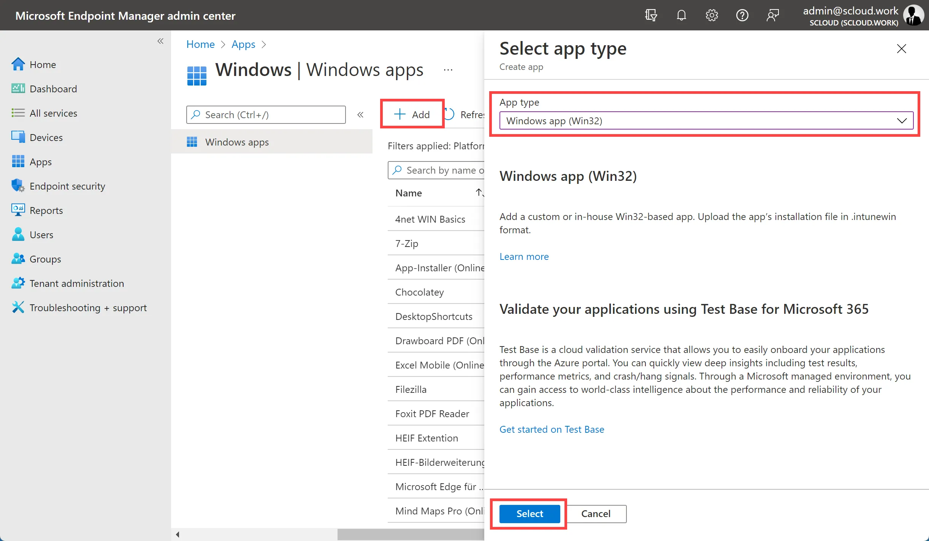Click the All services list icon
This screenshot has width=929, height=541.
[x=18, y=113]
